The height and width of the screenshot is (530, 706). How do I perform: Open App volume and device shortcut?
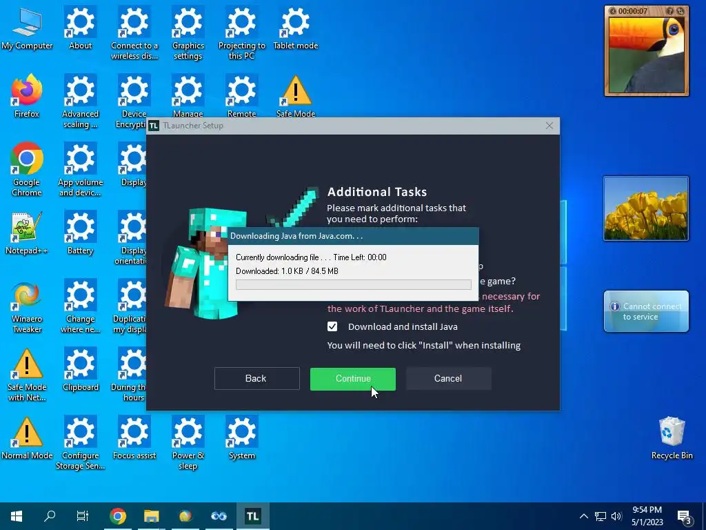80,170
